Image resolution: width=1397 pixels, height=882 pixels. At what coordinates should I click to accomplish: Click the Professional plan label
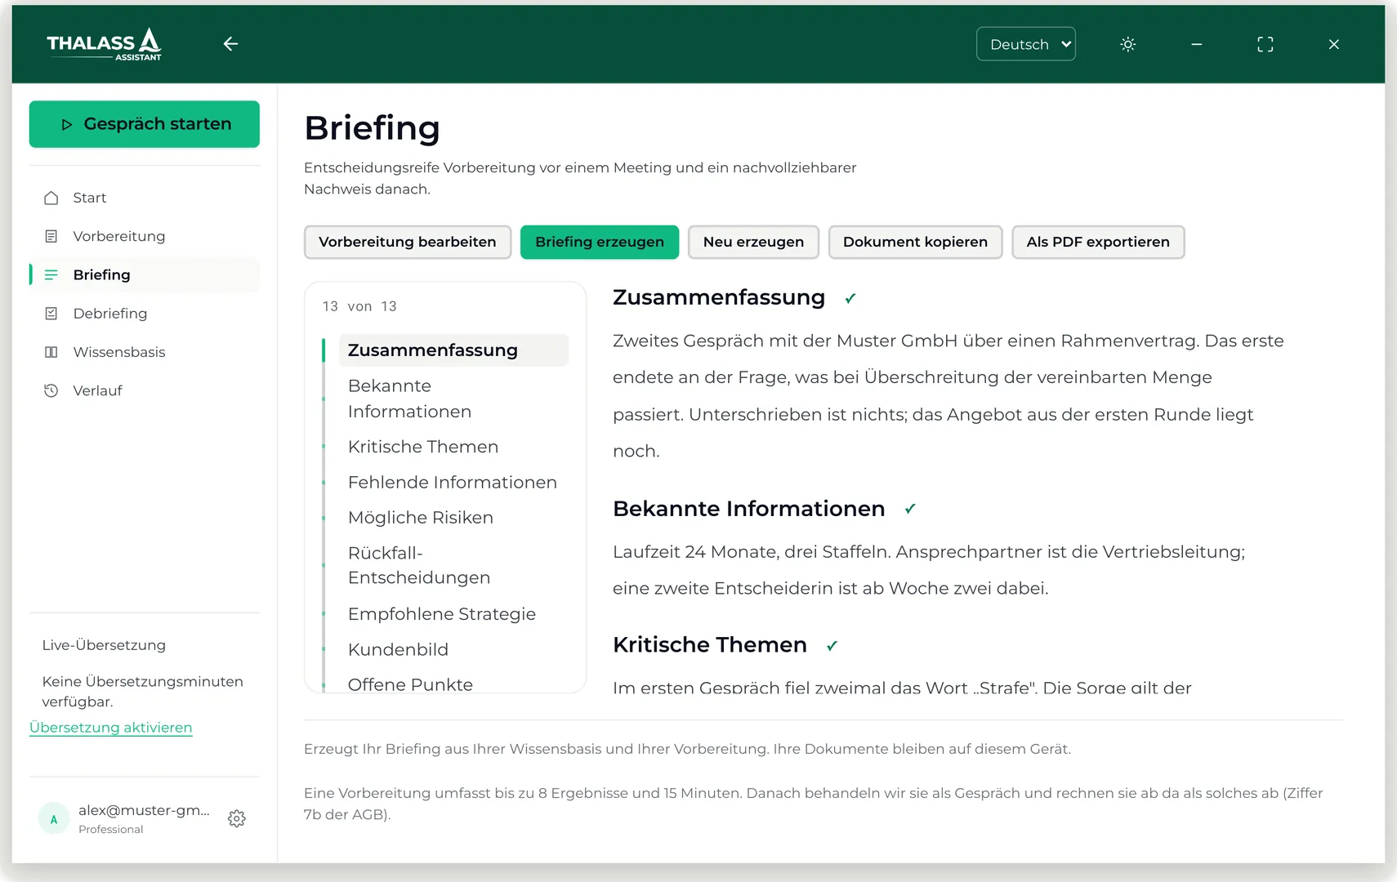click(x=110, y=829)
